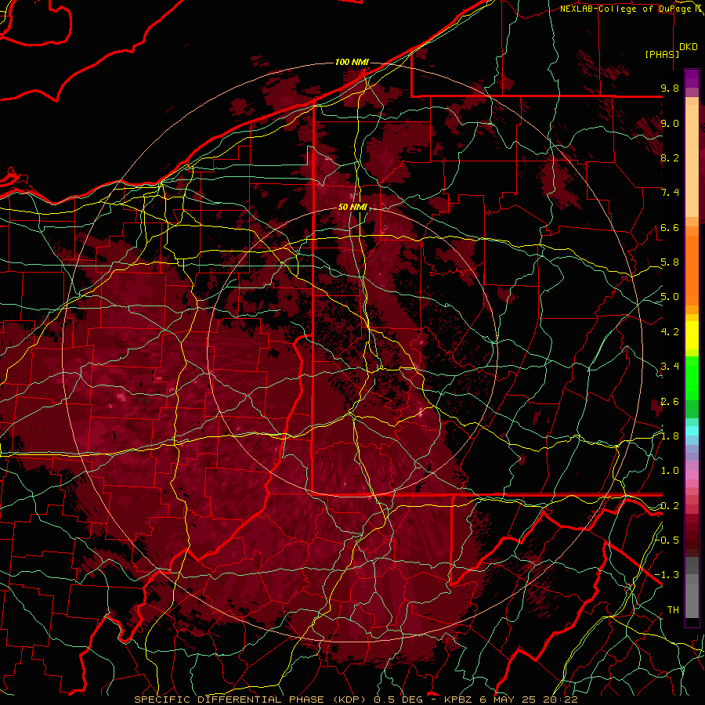Click the 1.0 scale value
Screen dimensions: 705x705
click(670, 471)
